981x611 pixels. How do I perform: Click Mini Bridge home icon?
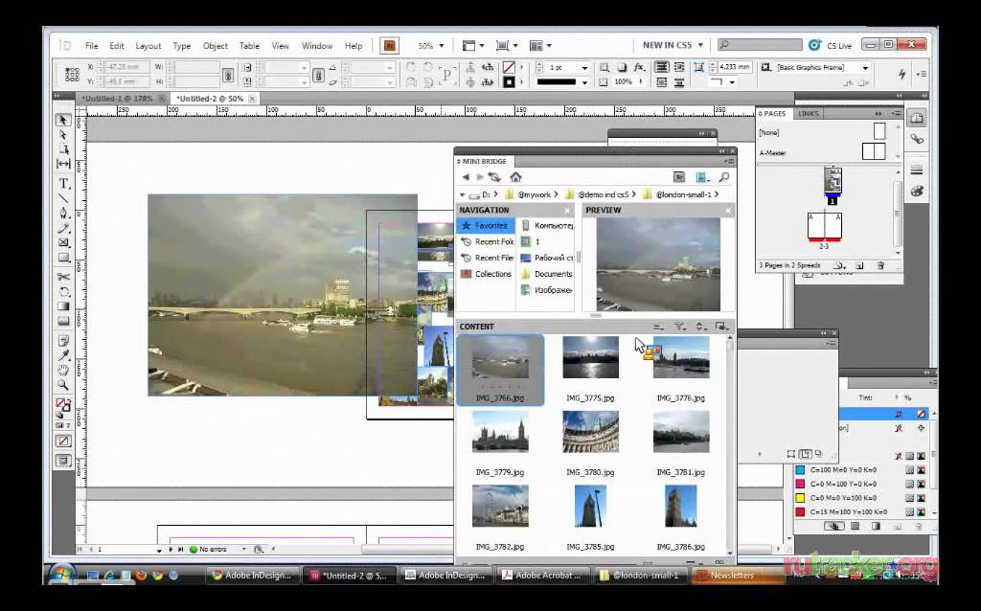tap(515, 177)
